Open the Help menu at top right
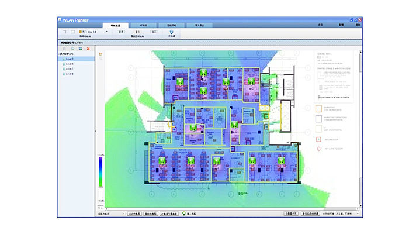The height and width of the screenshot is (234, 416). (x=358, y=25)
